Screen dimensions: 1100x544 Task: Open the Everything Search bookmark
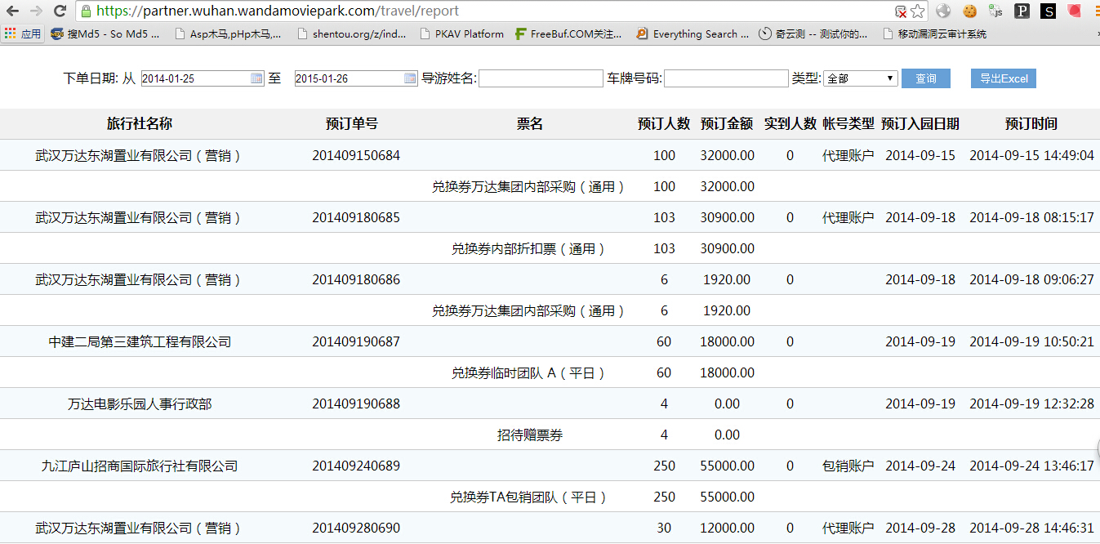pyautogui.click(x=692, y=34)
